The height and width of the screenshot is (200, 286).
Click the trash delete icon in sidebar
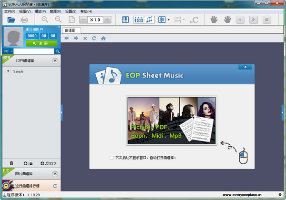click(x=11, y=163)
